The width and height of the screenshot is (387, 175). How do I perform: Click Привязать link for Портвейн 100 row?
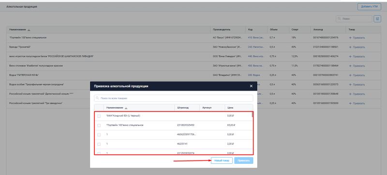(357, 38)
